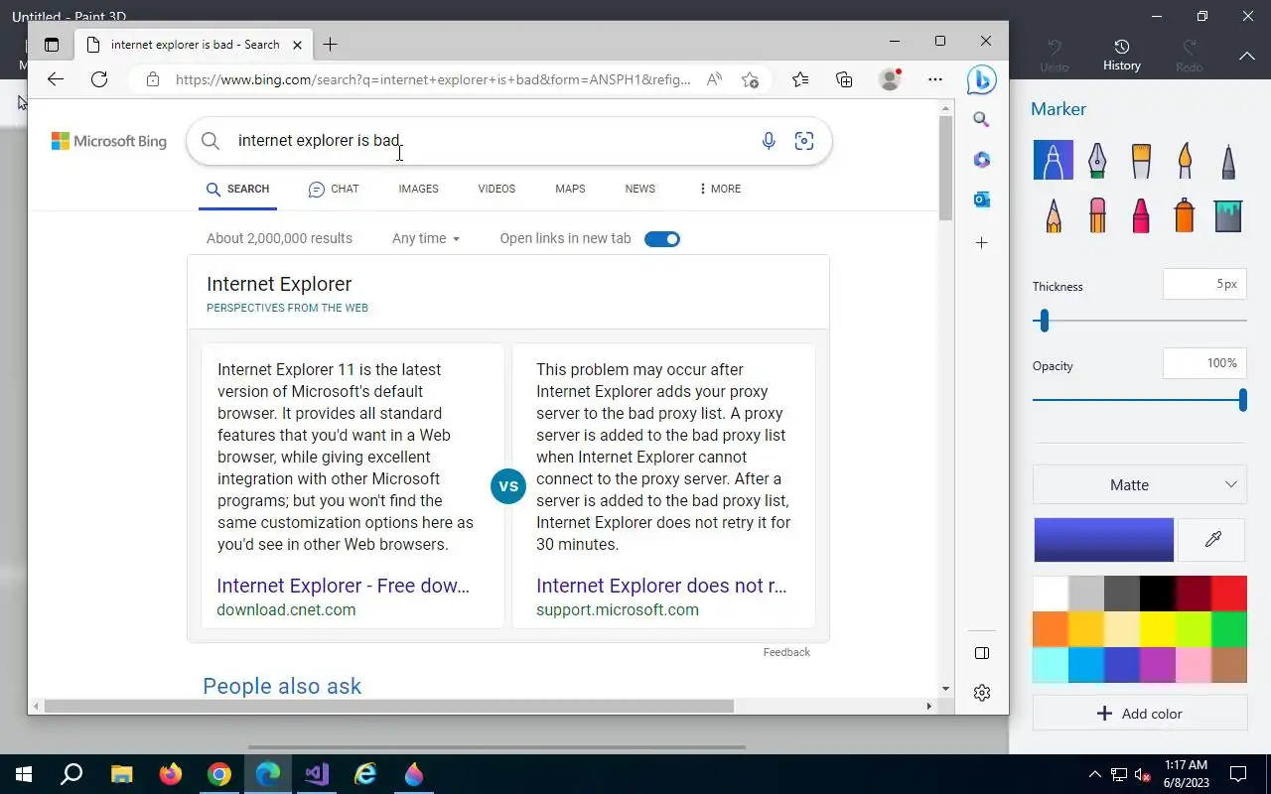
Task: Go back in the Edge browser
Action: pyautogui.click(x=56, y=79)
